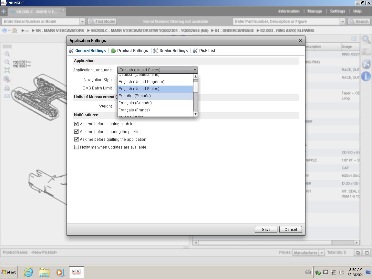The image size is (372, 279).
Task: Click the email diagram icon
Action: coord(7,96)
